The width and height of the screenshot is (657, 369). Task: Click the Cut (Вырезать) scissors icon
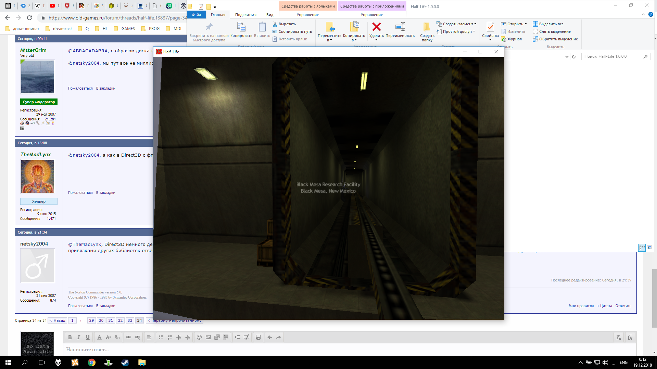click(x=275, y=24)
